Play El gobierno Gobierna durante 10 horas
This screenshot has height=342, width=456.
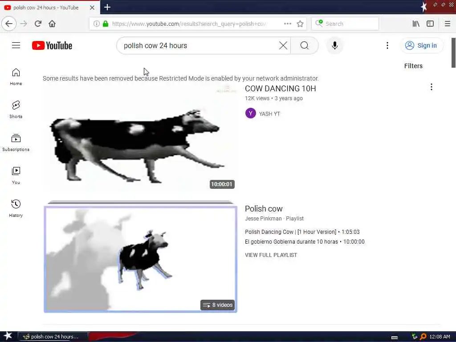coord(305,242)
